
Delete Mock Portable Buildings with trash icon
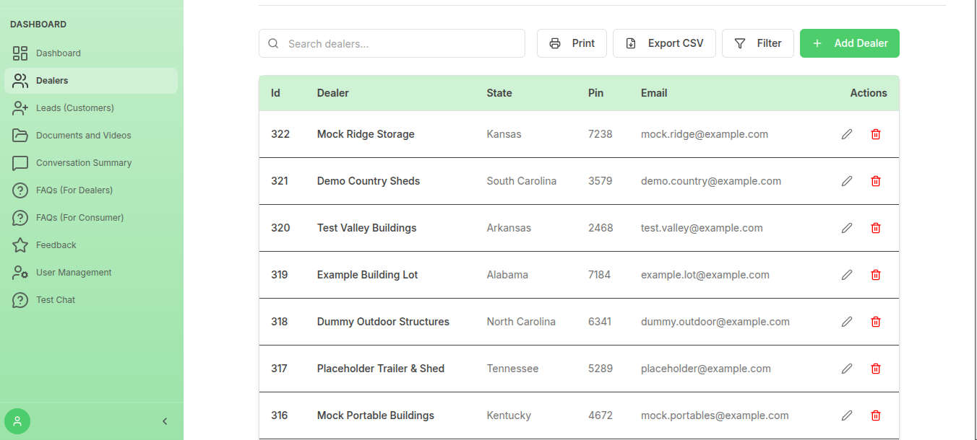(x=876, y=415)
